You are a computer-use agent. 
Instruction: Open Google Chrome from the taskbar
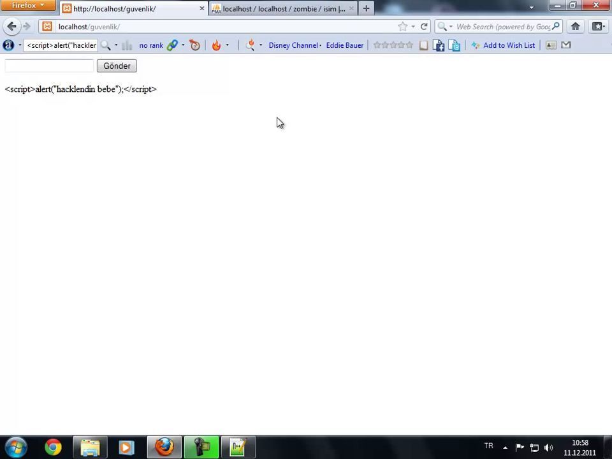click(x=53, y=448)
